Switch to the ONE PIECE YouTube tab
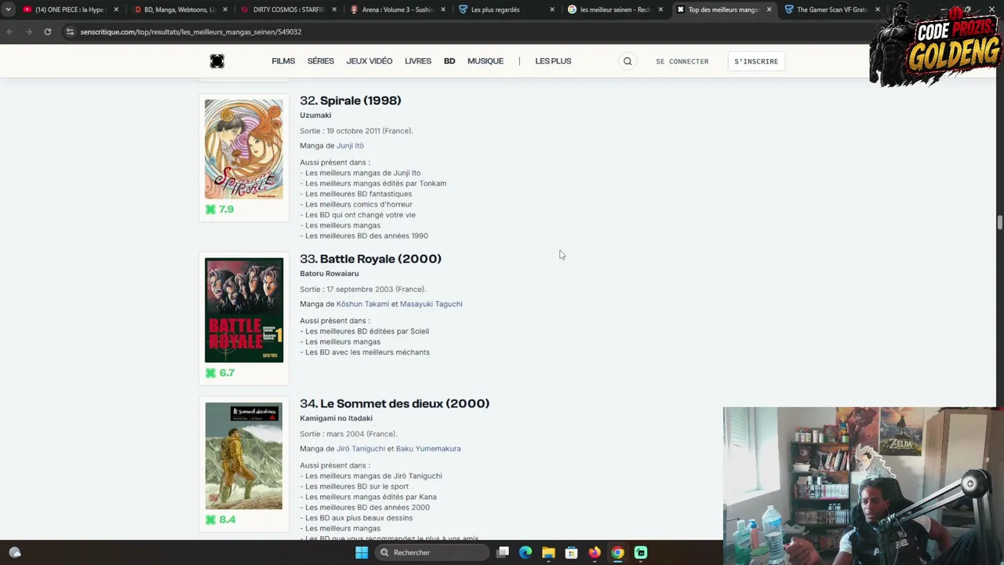The width and height of the screenshot is (1004, 565). (x=70, y=9)
